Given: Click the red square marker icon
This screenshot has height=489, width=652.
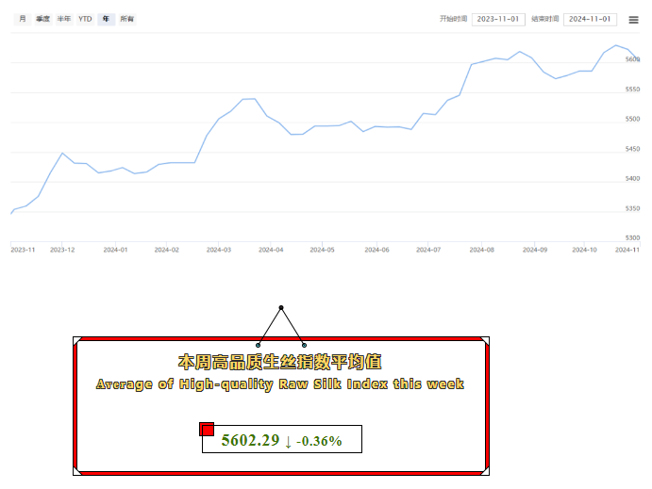Looking at the screenshot, I should [207, 430].
